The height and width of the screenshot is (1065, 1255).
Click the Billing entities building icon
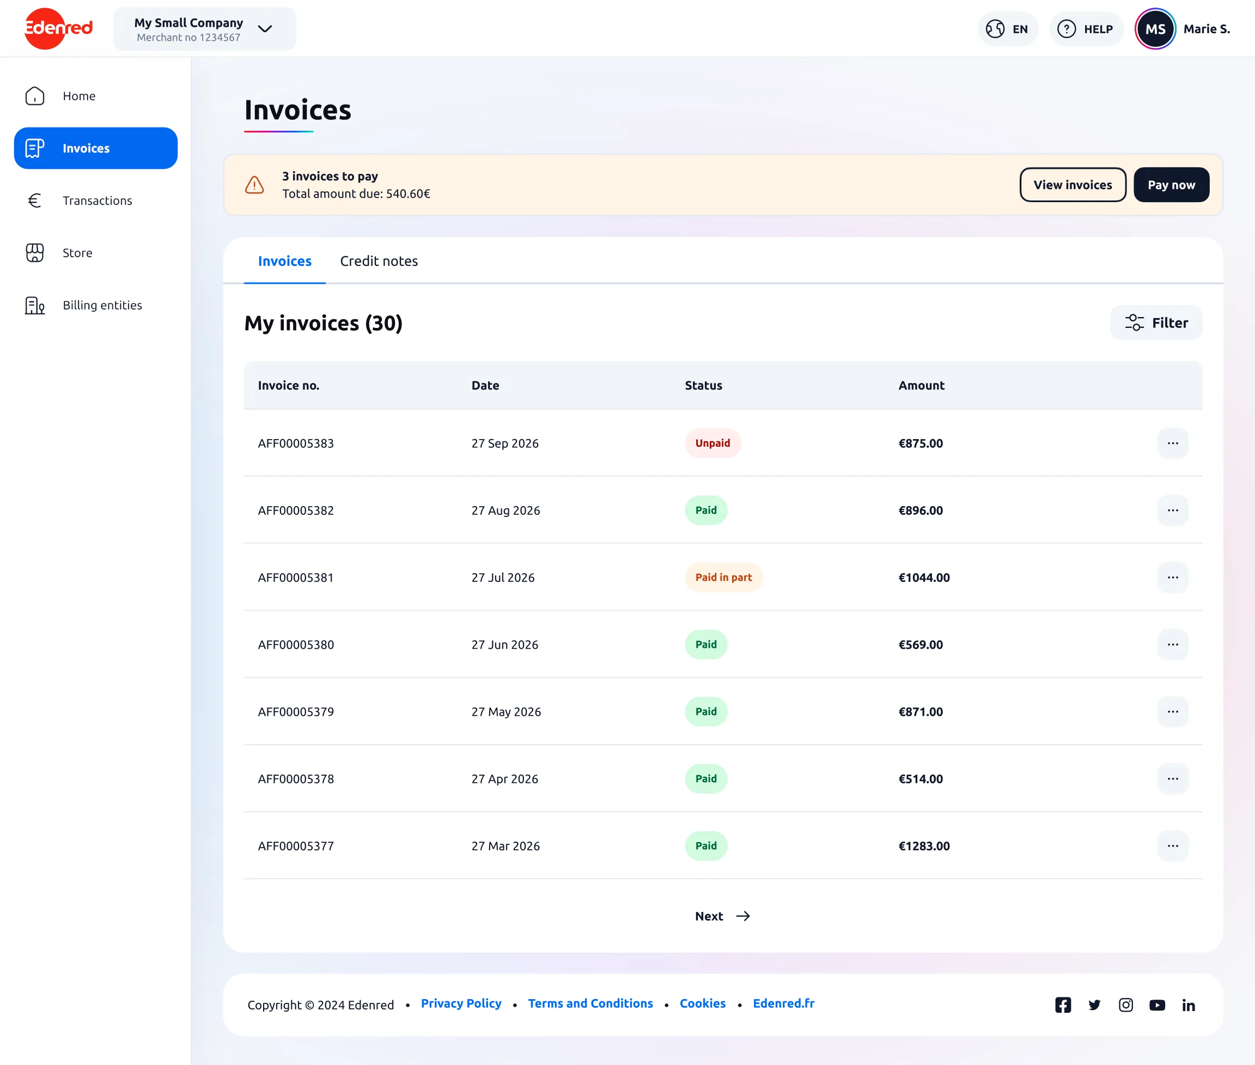pos(35,305)
